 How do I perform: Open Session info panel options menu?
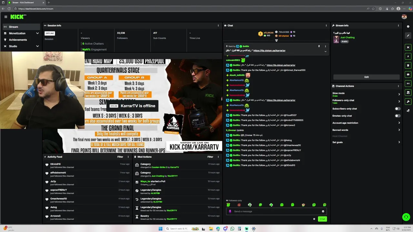coord(218,25)
